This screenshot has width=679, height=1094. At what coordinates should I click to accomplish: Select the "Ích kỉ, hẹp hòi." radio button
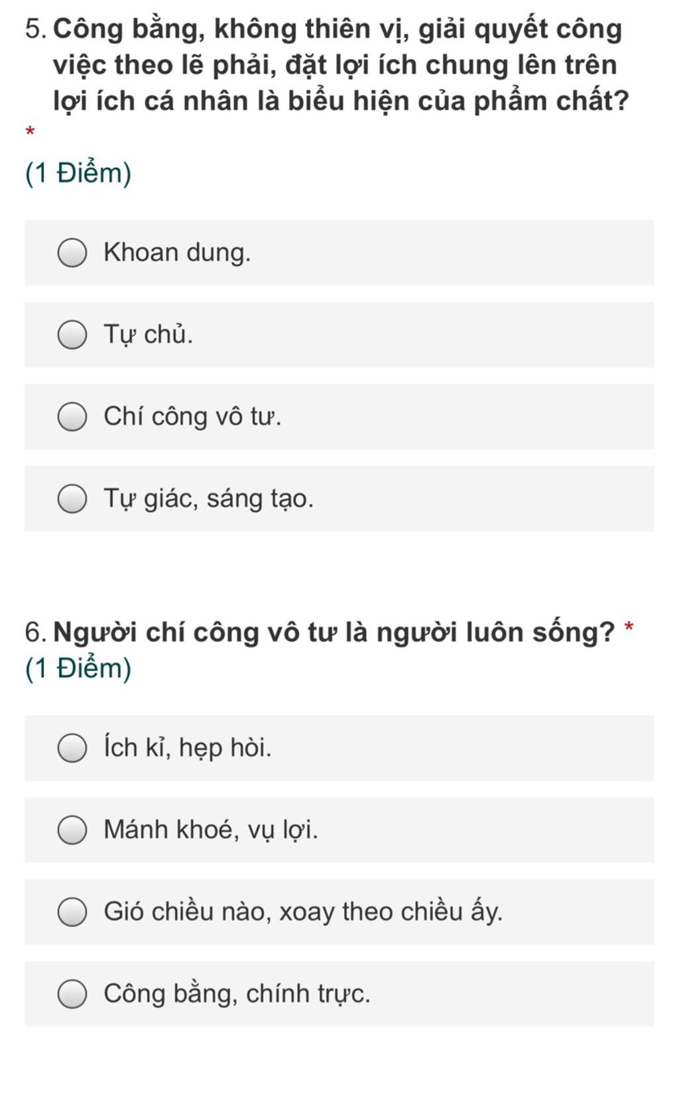[72, 748]
